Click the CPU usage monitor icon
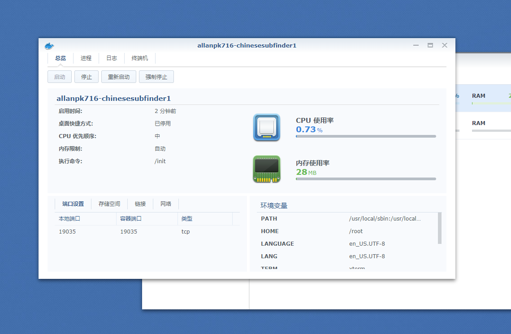This screenshot has width=511, height=334. 266,128
